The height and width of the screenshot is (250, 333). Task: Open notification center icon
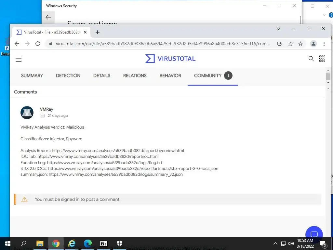pyautogui.click(x=323, y=243)
